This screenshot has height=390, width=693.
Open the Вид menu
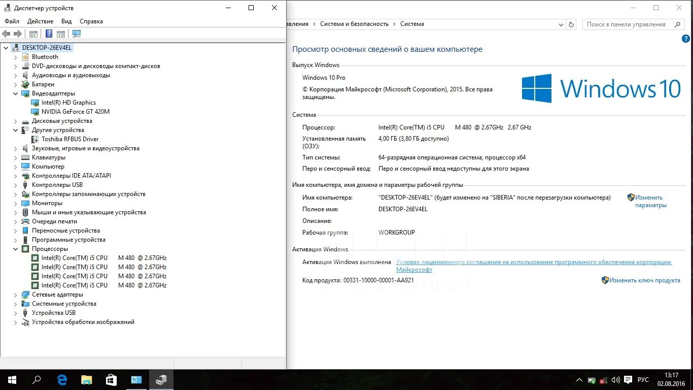click(66, 21)
